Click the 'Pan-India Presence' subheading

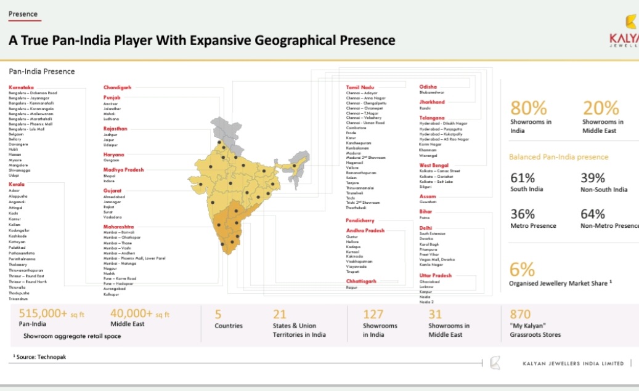(x=42, y=71)
